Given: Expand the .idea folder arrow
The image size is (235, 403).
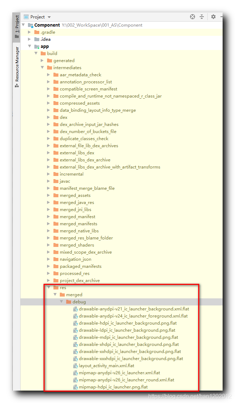Looking at the screenshot, I should [29, 39].
